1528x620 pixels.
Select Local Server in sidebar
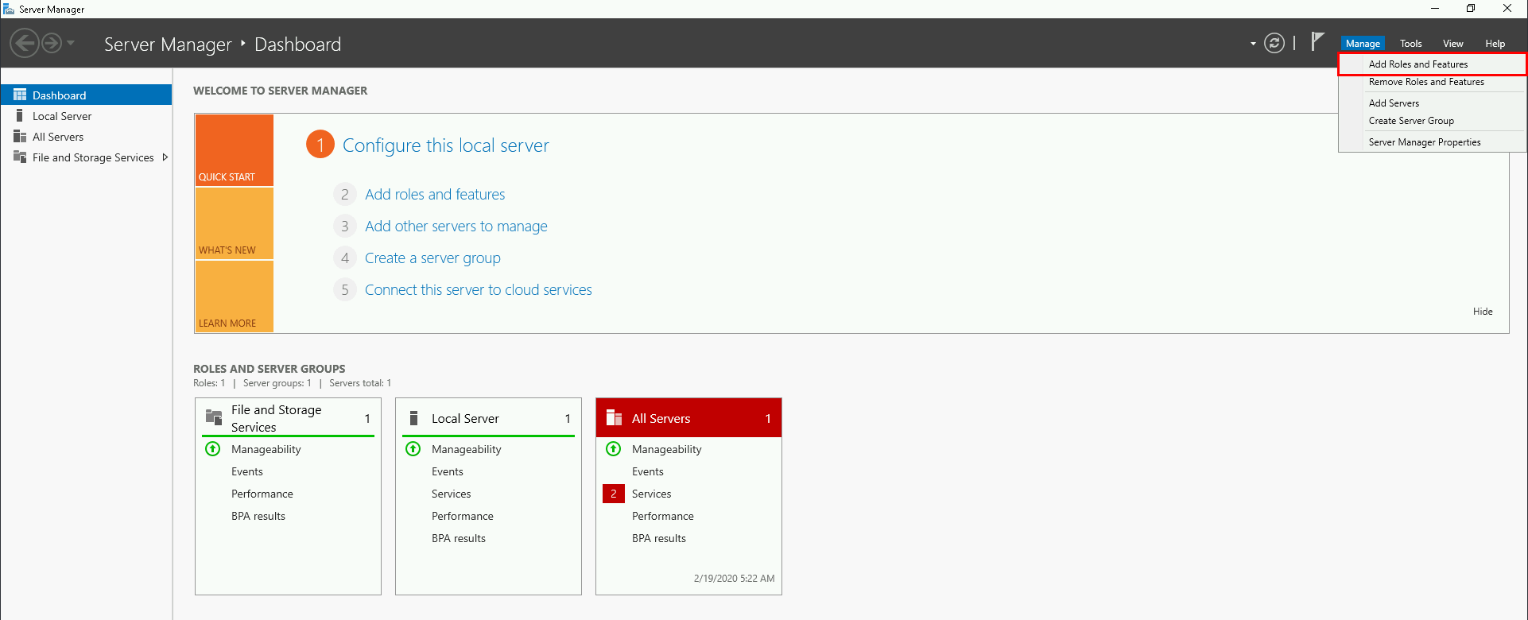pyautogui.click(x=62, y=116)
